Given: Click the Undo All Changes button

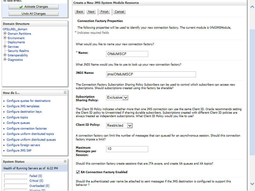Looking at the screenshot, I should 33,14.
